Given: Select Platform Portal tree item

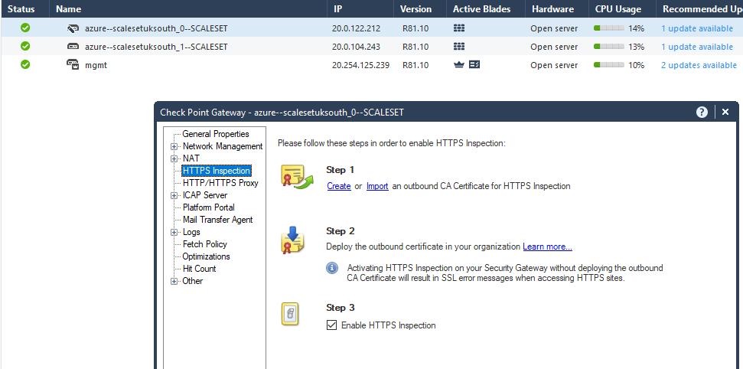Looking at the screenshot, I should [x=208, y=207].
